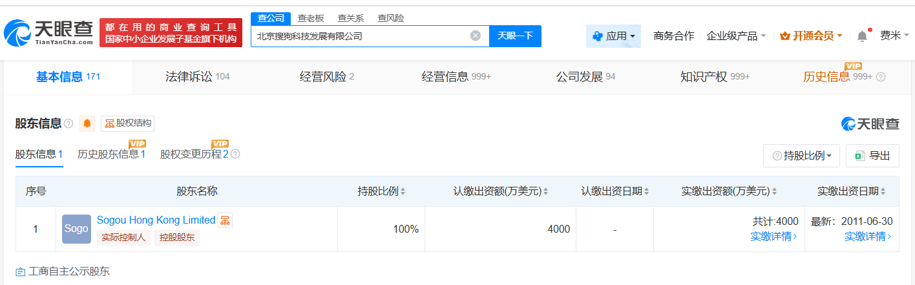Expand the 应用 dropdown menu
The height and width of the screenshot is (285, 915).
(613, 36)
